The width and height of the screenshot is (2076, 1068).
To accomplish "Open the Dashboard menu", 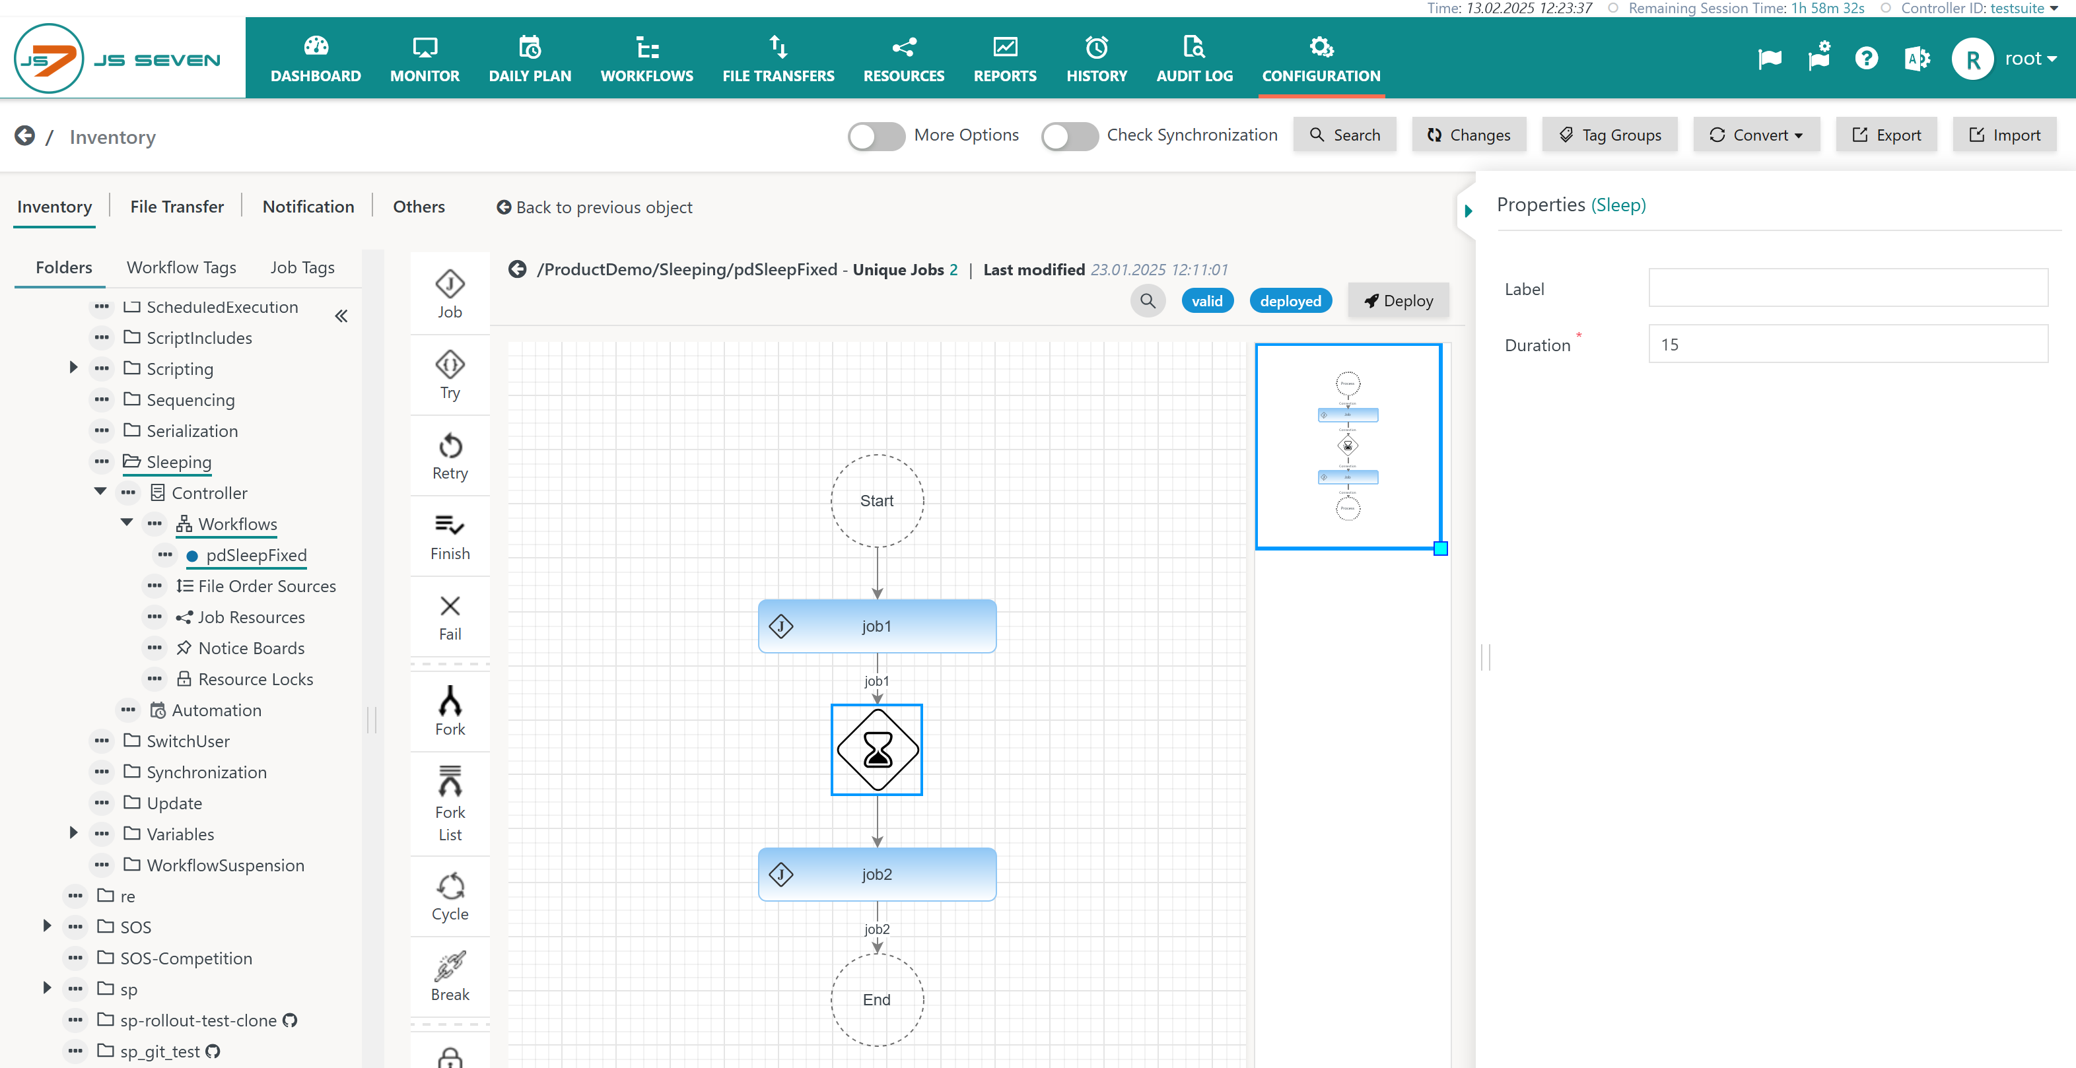I will [316, 59].
